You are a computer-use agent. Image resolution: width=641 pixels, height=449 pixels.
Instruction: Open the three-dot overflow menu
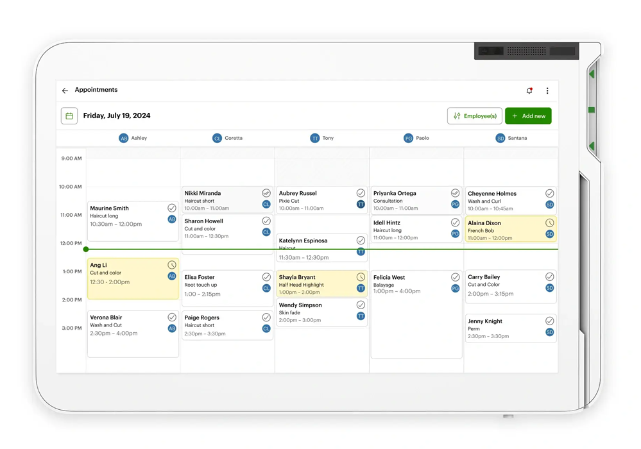point(547,91)
